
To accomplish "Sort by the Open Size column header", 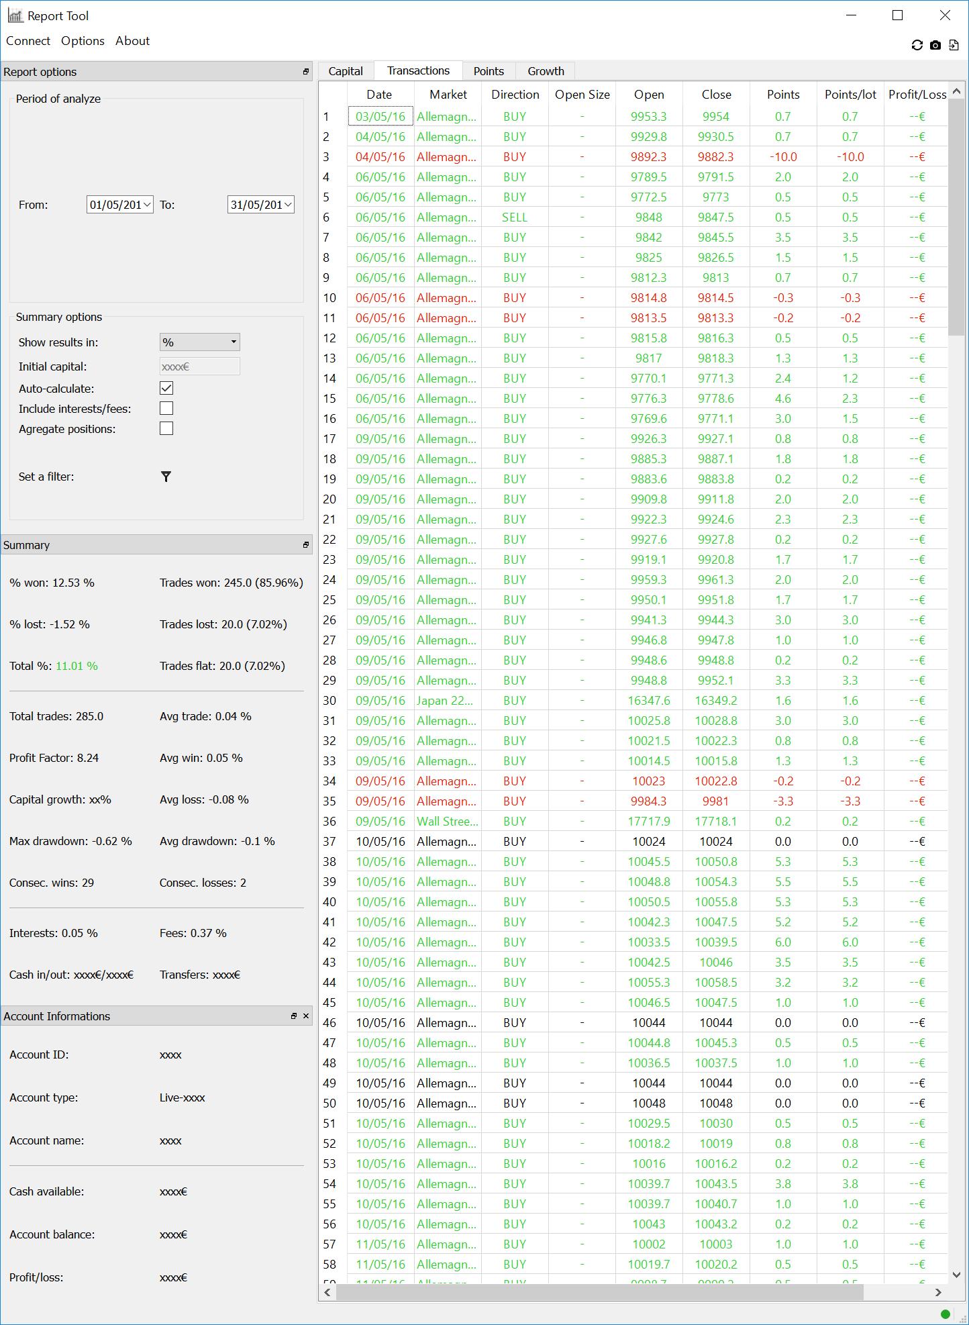I will pyautogui.click(x=582, y=95).
